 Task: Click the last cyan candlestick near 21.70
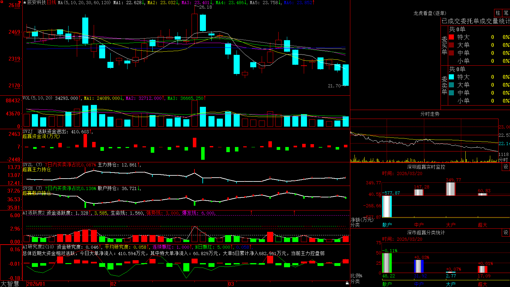(346, 75)
